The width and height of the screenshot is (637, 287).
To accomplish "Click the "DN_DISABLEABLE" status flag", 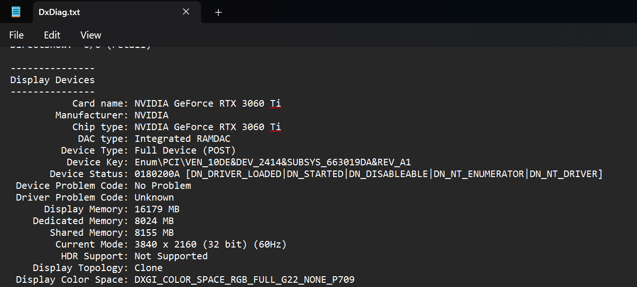I will click(389, 174).
